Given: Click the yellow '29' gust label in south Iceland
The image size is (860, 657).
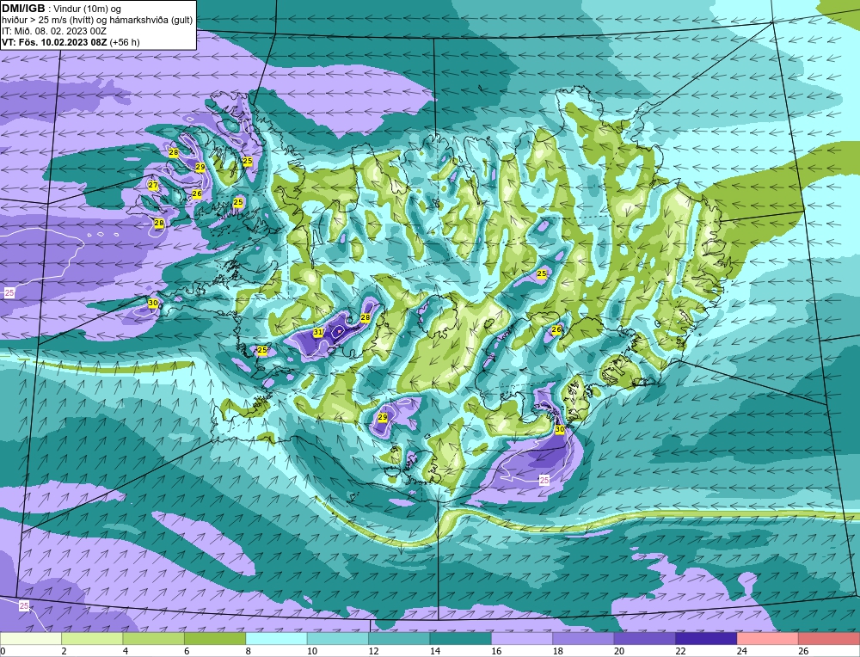Looking at the screenshot, I should coord(383,417).
